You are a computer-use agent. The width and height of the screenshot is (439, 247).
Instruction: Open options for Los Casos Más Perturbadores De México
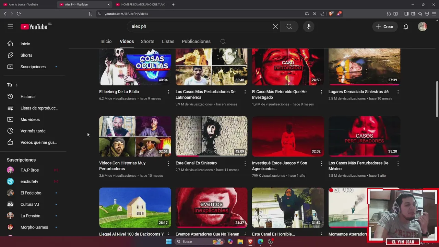[x=398, y=163]
